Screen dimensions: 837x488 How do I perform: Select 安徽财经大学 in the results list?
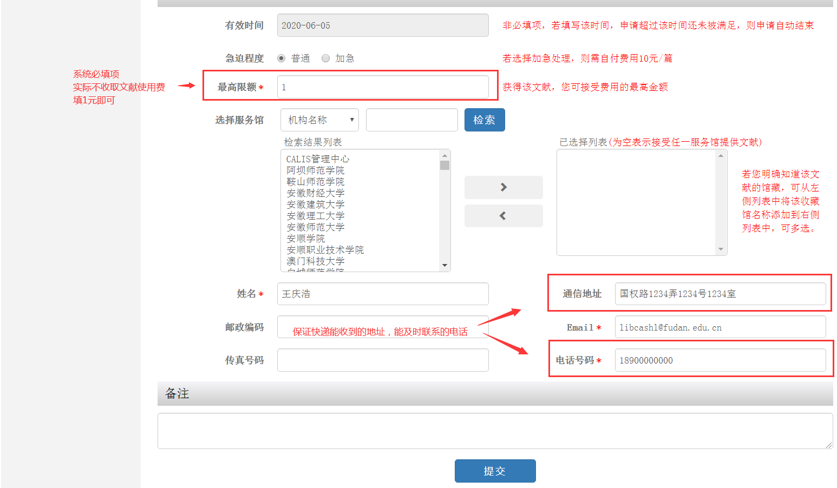point(316,193)
